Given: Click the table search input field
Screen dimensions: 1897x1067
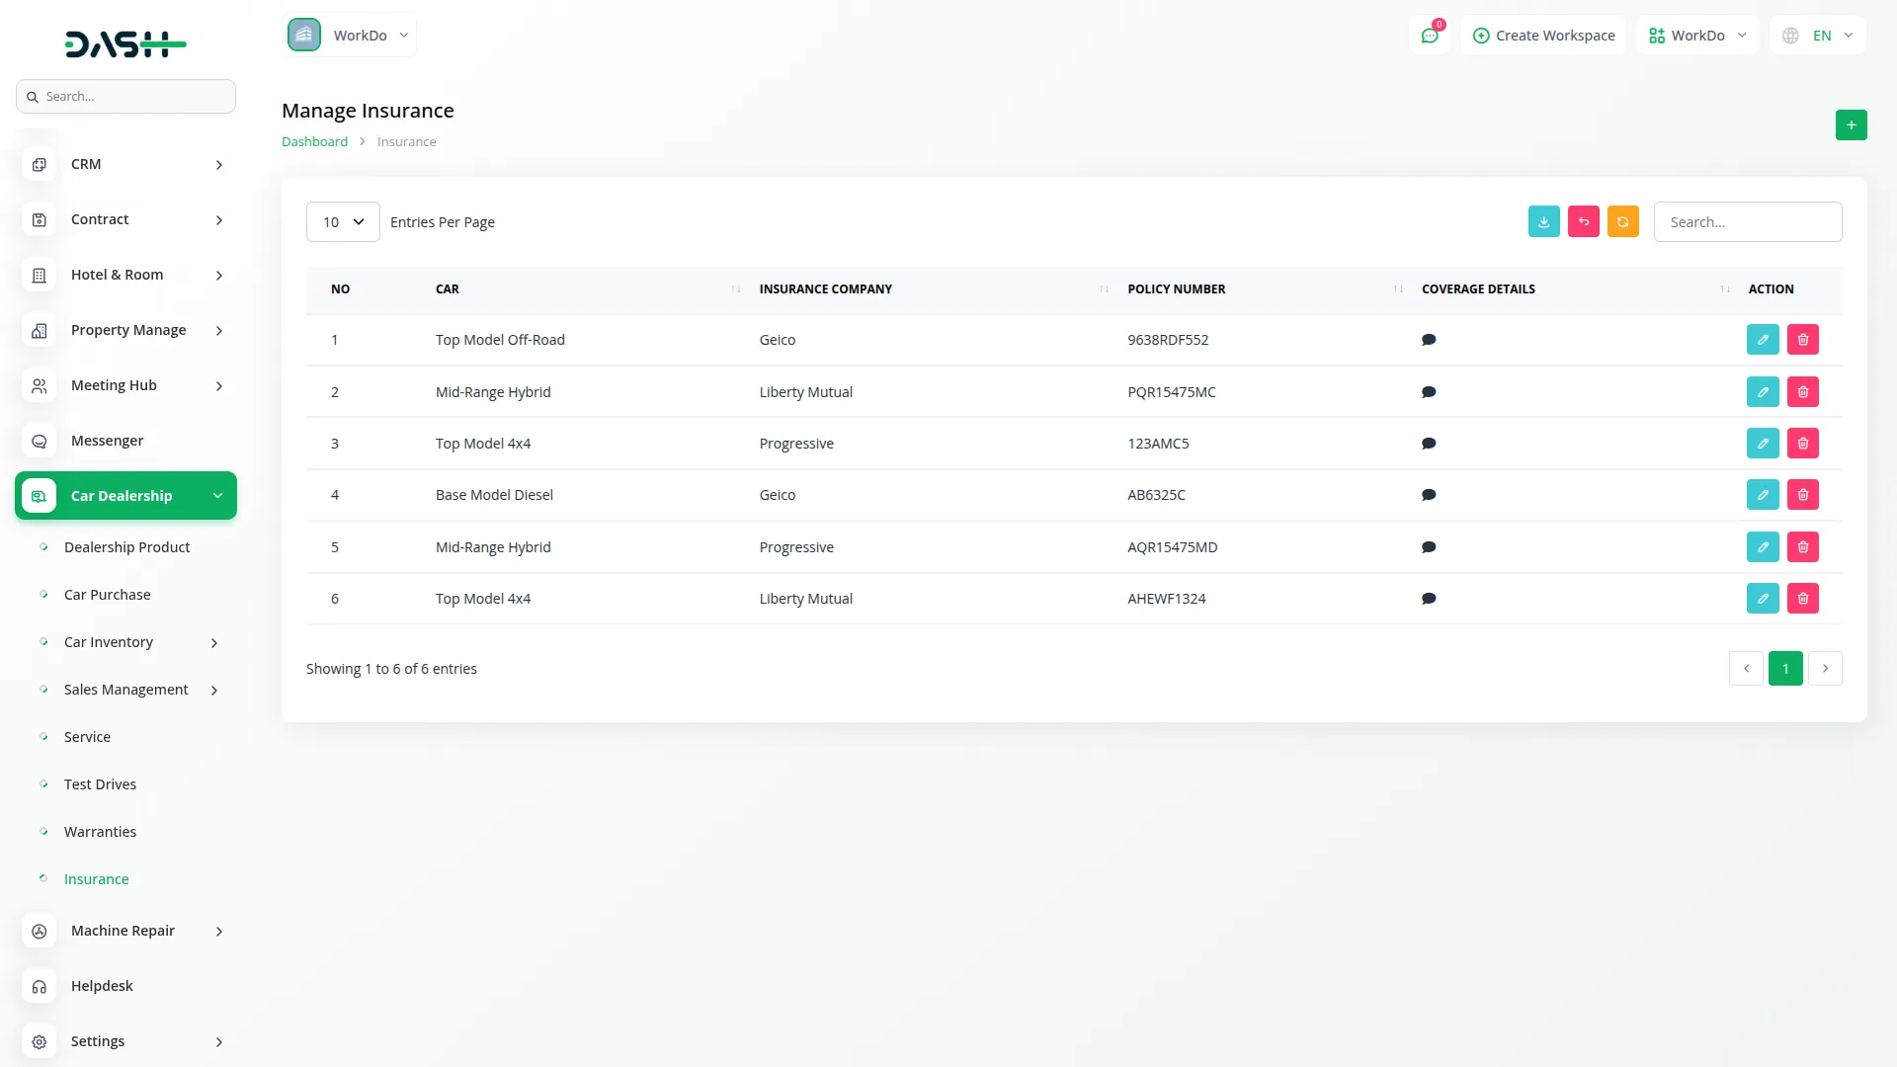Looking at the screenshot, I should click(1747, 222).
